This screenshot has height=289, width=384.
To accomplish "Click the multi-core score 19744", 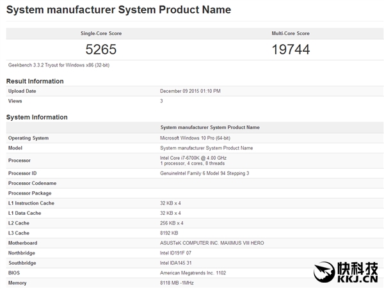I will click(x=291, y=49).
